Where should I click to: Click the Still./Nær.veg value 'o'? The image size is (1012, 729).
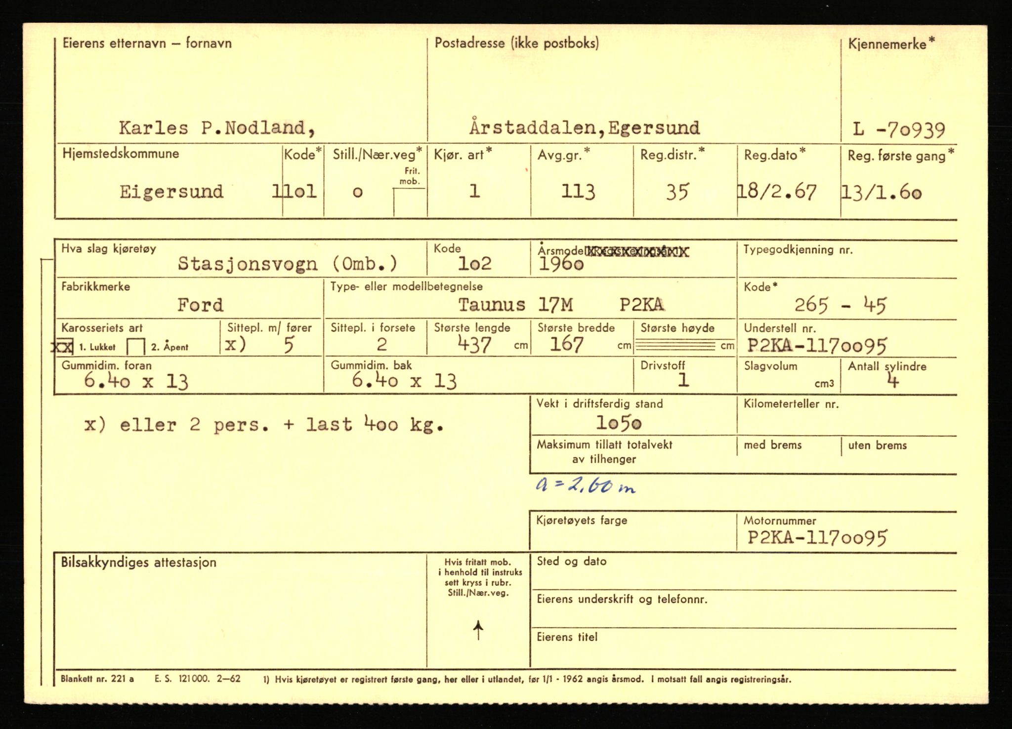click(x=358, y=192)
